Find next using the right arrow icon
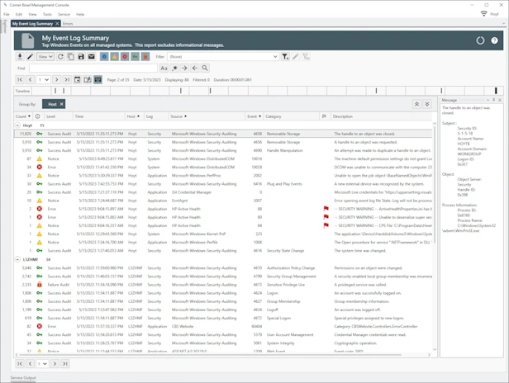This screenshot has height=383, width=509. (184, 69)
